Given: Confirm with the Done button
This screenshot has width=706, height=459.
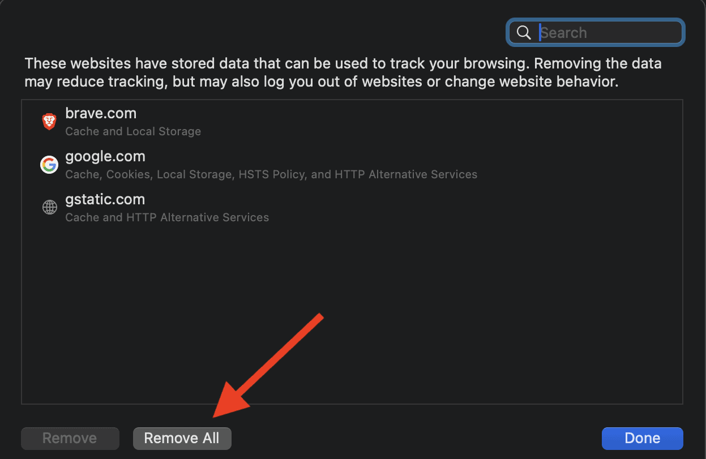Looking at the screenshot, I should click(642, 438).
